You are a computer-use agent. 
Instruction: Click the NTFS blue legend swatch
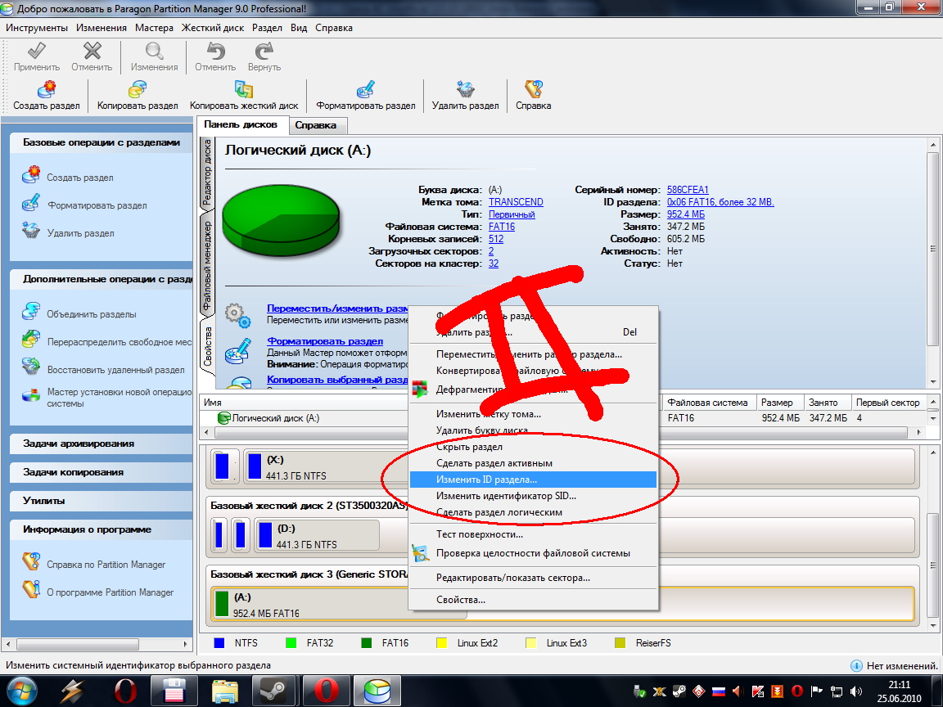pyautogui.click(x=219, y=642)
